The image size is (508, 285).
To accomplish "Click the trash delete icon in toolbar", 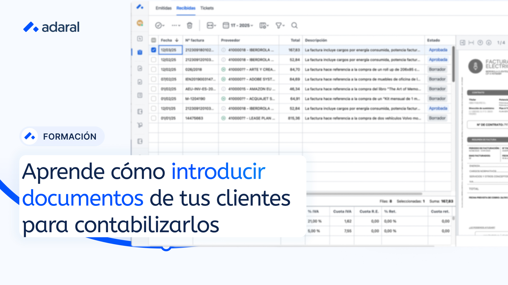I will [189, 25].
